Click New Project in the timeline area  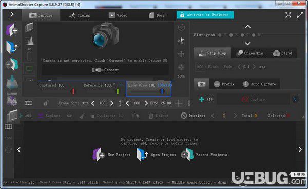coord(111,155)
